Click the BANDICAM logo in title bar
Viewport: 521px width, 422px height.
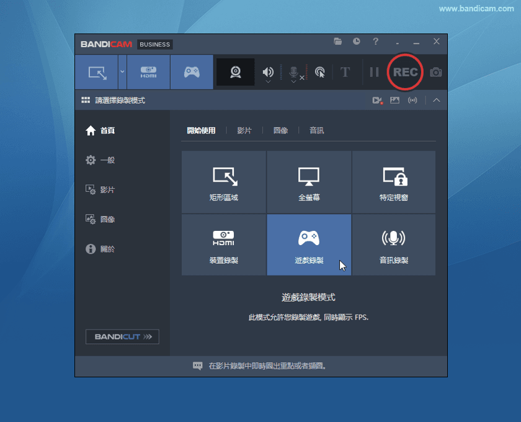(x=106, y=44)
